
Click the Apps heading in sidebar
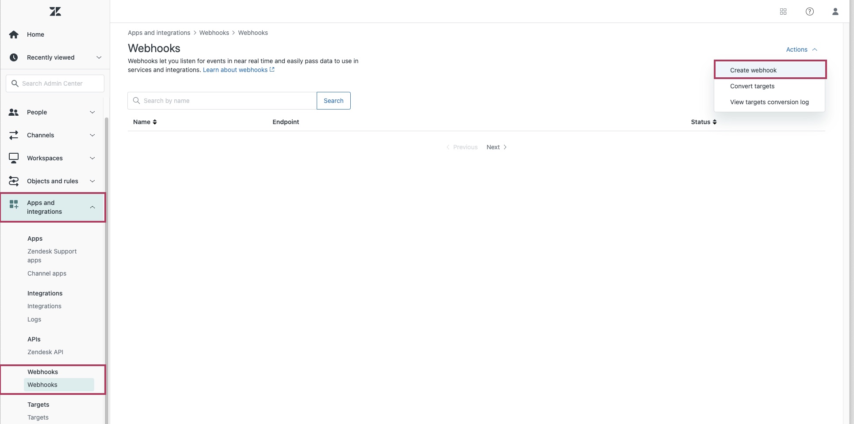35,238
